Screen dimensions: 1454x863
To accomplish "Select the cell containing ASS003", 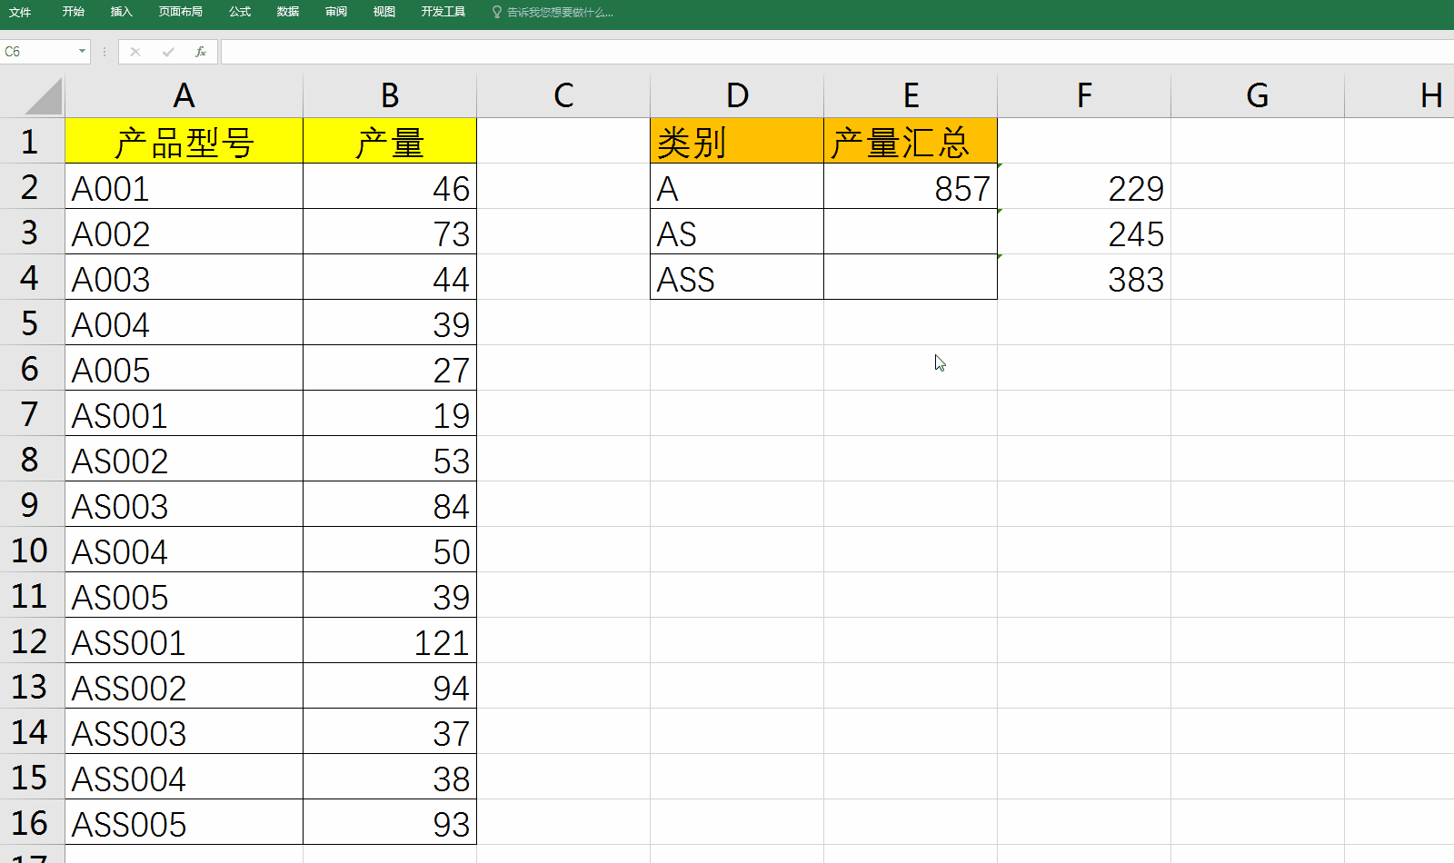I will [184, 731].
